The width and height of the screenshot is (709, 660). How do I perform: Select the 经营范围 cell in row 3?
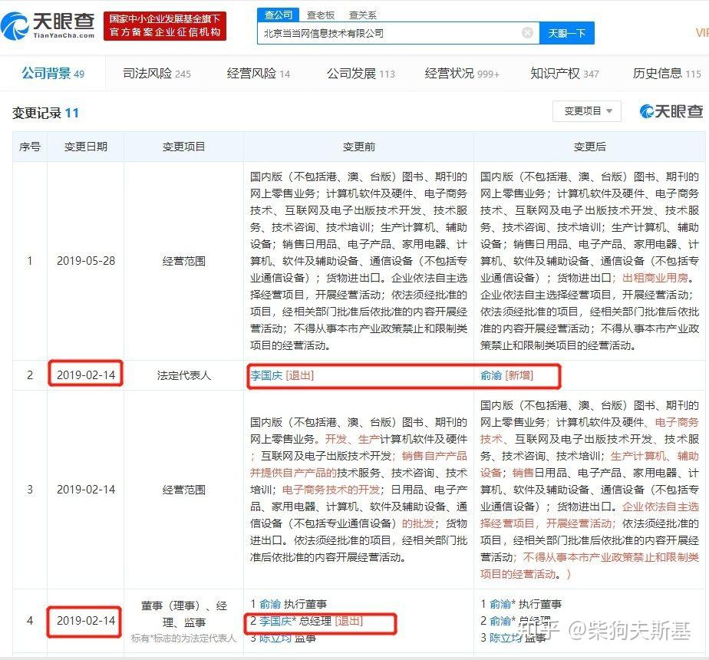(x=184, y=490)
